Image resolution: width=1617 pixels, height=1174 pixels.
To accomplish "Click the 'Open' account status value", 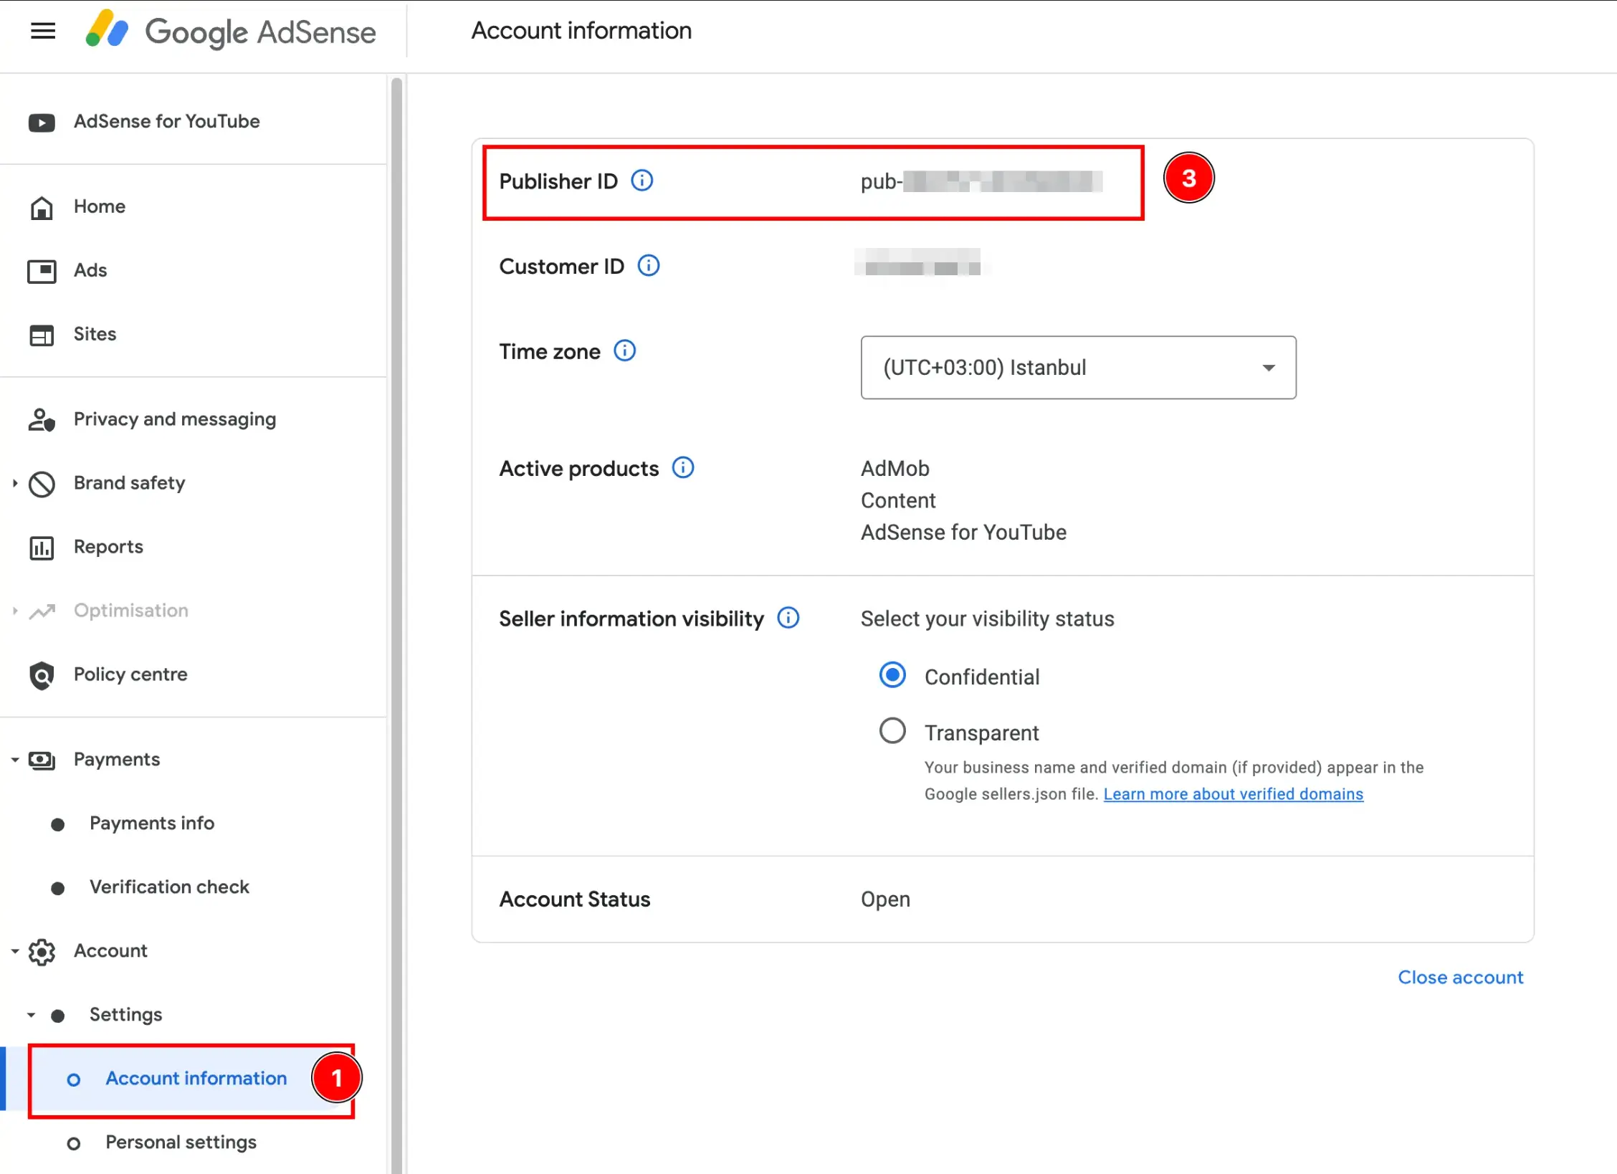I will click(885, 899).
